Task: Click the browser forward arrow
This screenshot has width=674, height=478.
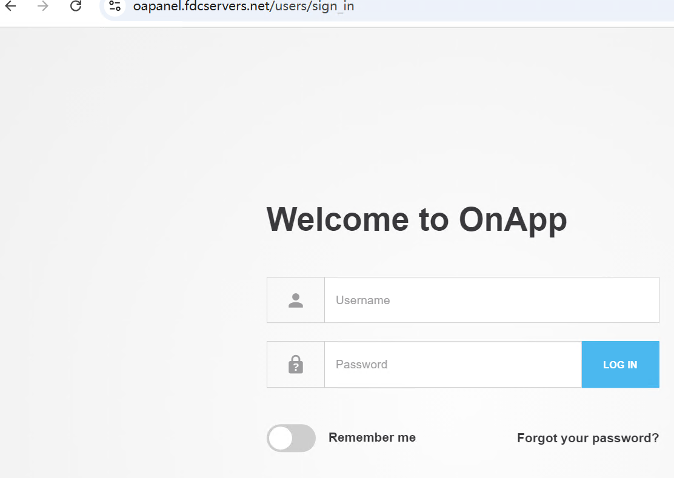Action: (43, 7)
